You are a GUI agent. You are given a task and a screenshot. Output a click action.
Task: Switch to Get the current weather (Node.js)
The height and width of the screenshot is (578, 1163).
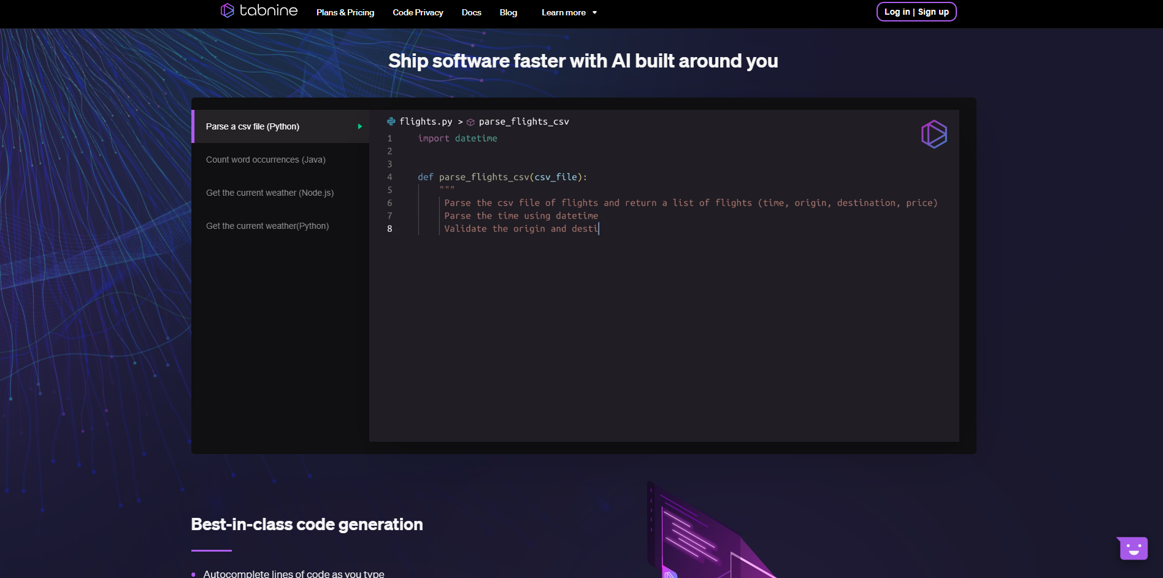click(x=270, y=193)
